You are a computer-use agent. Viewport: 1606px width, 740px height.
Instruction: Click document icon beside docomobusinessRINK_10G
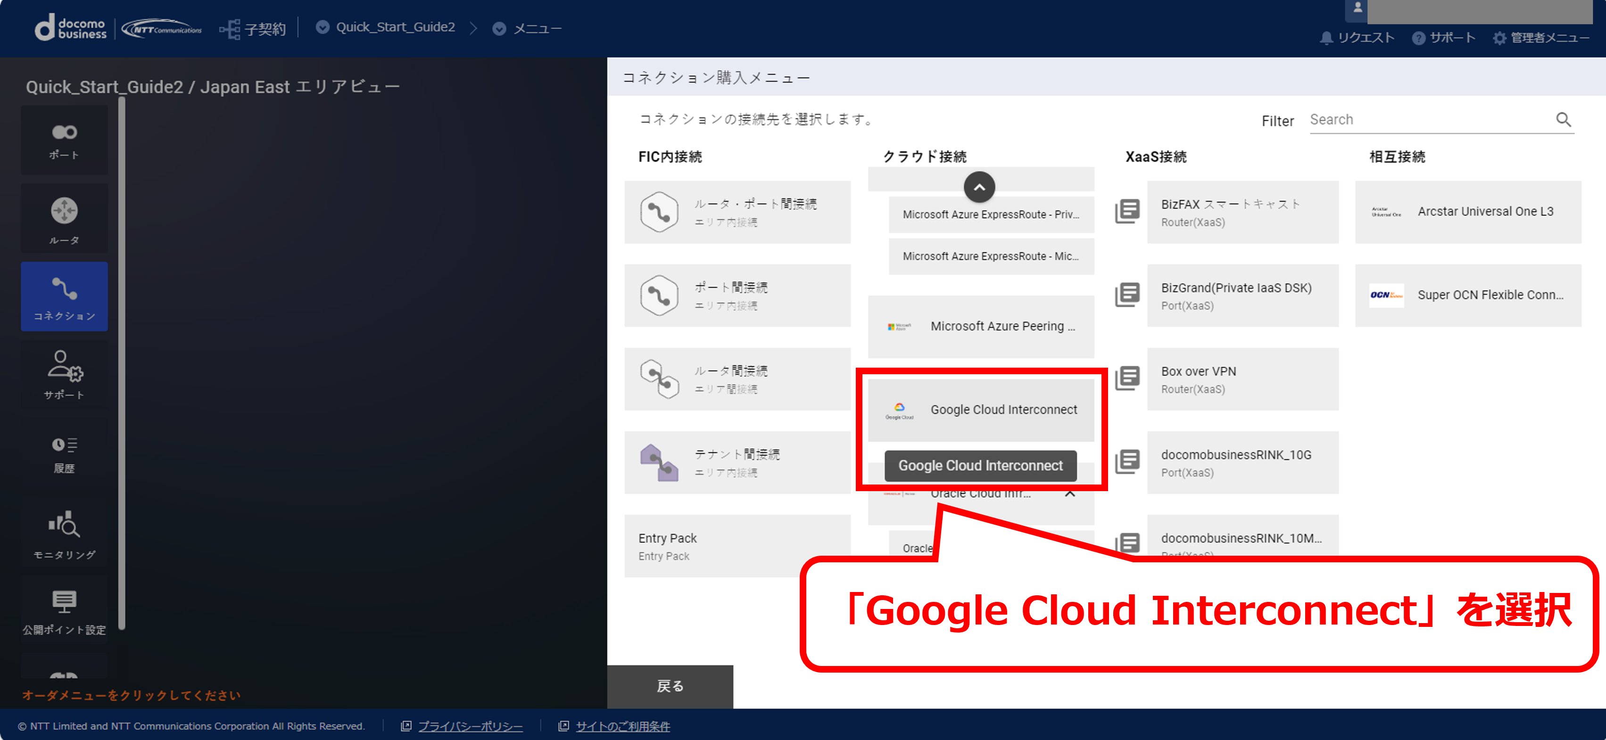click(1127, 462)
